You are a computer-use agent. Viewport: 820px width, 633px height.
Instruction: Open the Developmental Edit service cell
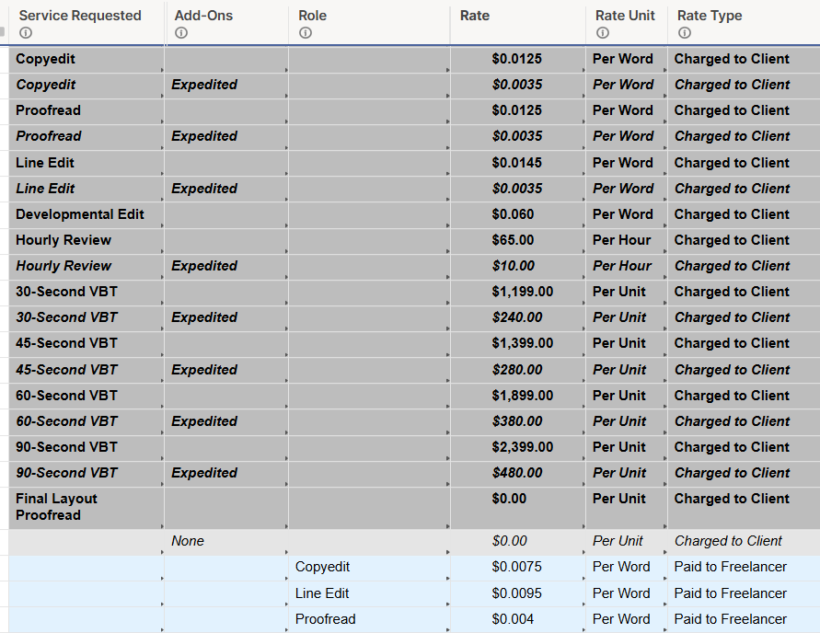(x=87, y=214)
